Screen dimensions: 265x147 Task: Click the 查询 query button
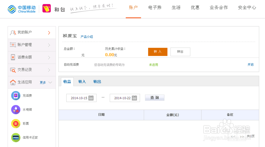click(x=155, y=98)
